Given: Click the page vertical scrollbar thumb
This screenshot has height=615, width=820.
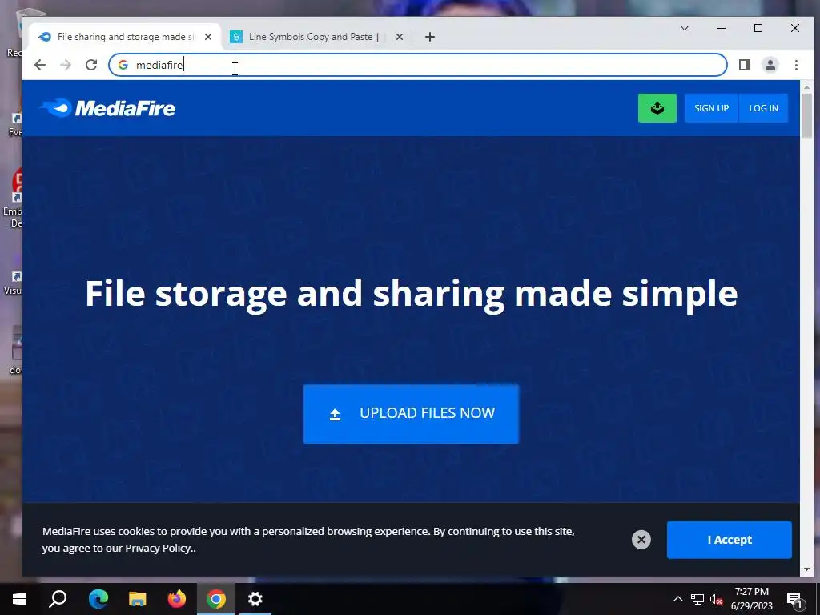Looking at the screenshot, I should click(806, 116).
